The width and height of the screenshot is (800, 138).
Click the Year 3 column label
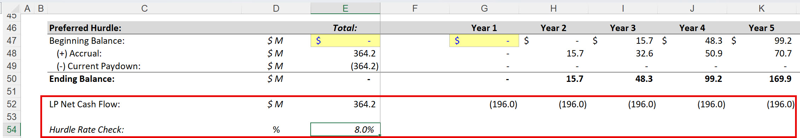tap(623, 28)
